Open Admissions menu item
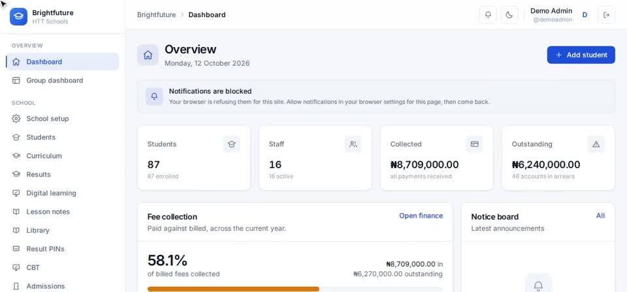Screen dimensions: 627x292 (63, 286)
